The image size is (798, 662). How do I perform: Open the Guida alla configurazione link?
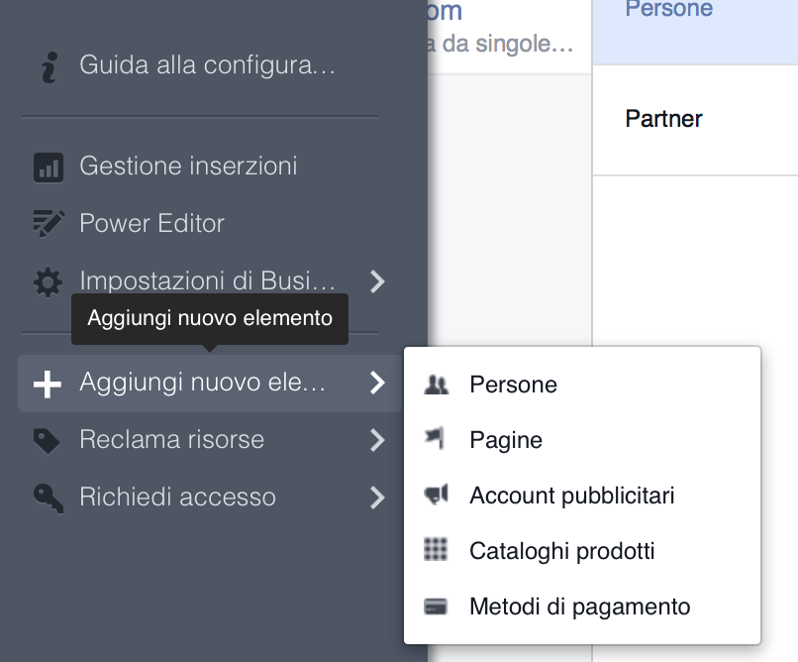[208, 66]
